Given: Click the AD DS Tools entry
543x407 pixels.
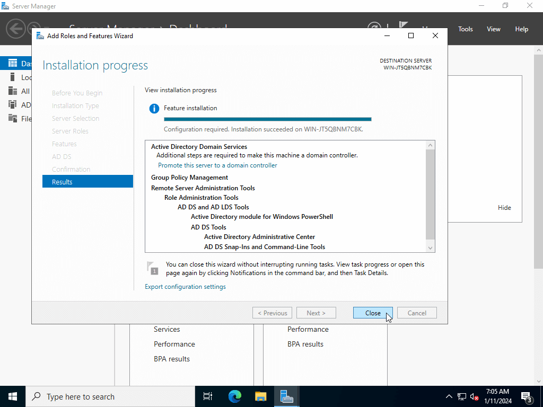Looking at the screenshot, I should (208, 227).
